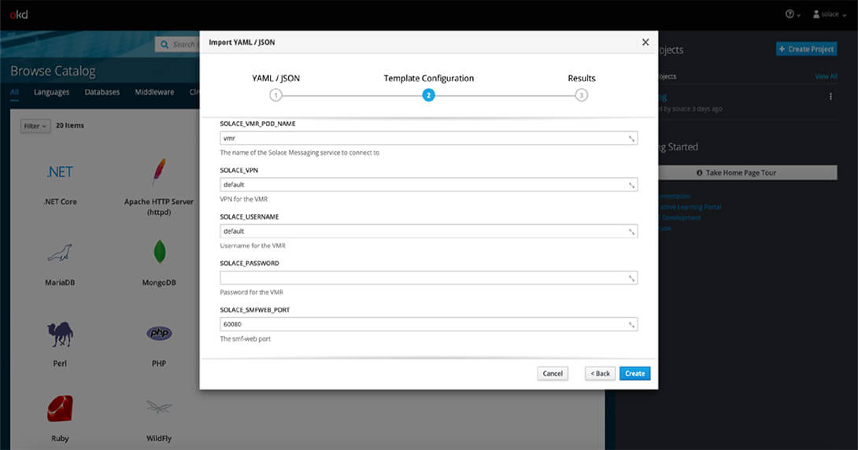Select step 3 Results circle

[x=581, y=95]
